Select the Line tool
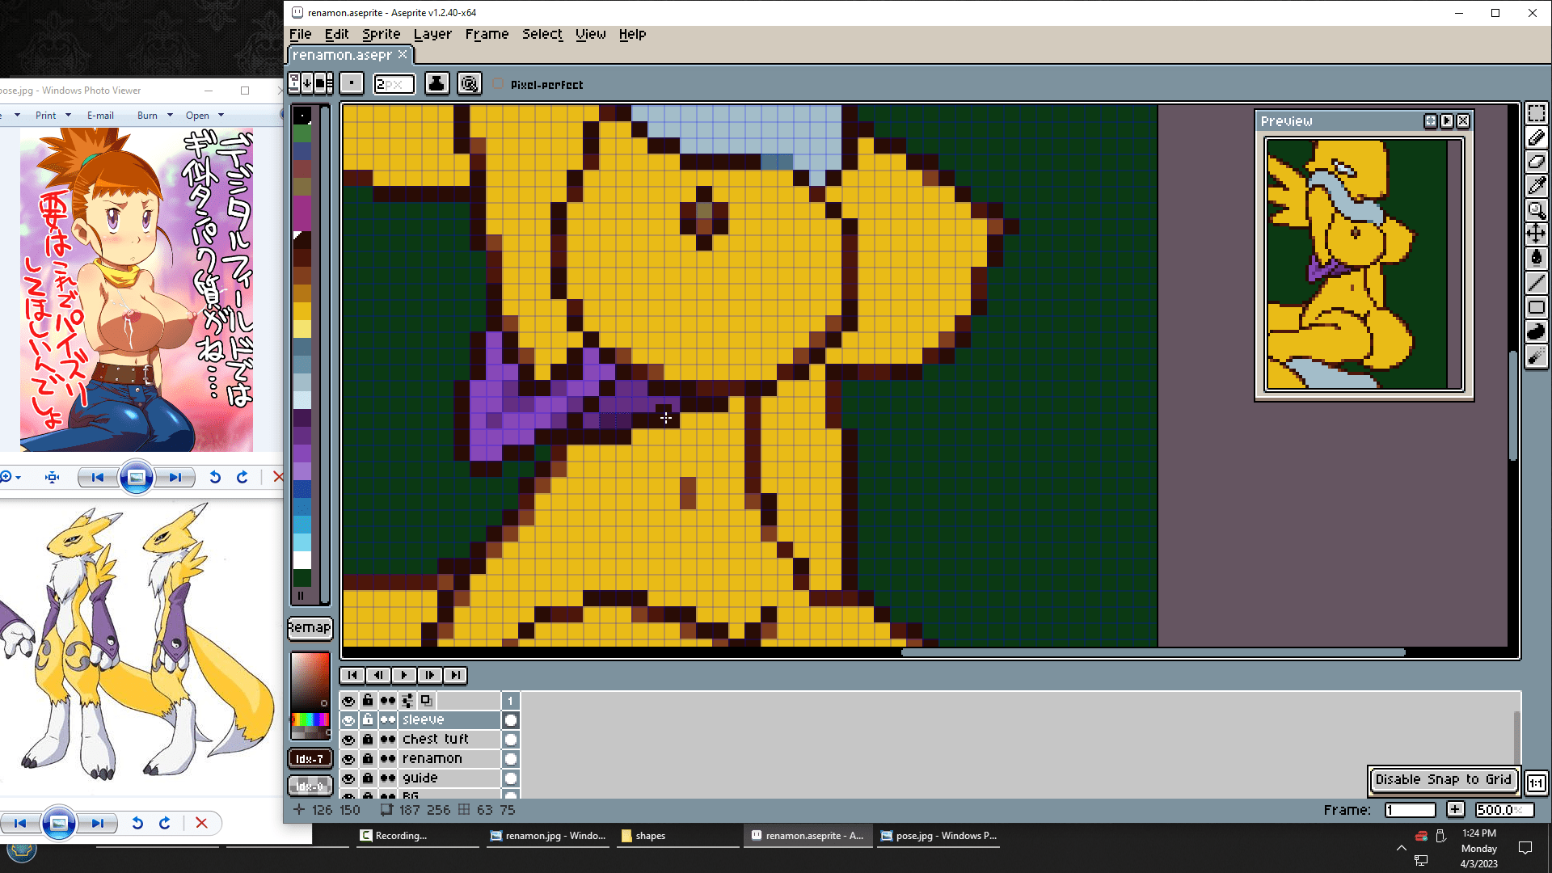Viewport: 1552px width, 873px height. coord(1536,283)
